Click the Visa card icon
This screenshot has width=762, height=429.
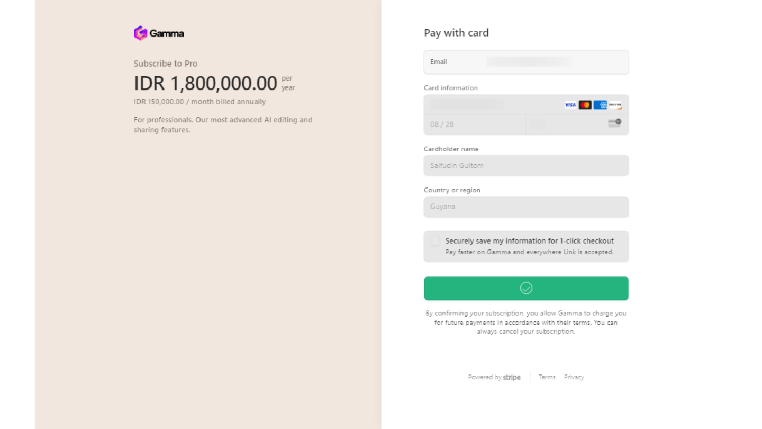point(570,105)
